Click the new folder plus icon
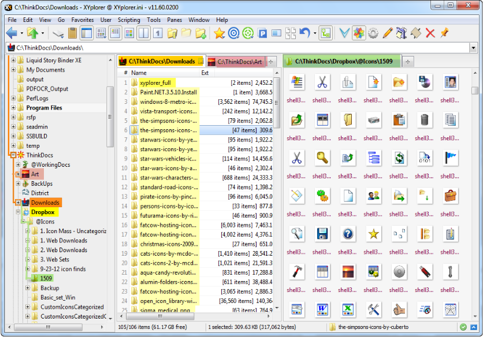The height and width of the screenshot is (337, 483). (x=200, y=33)
